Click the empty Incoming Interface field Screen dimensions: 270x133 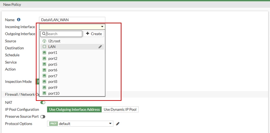point(72,27)
